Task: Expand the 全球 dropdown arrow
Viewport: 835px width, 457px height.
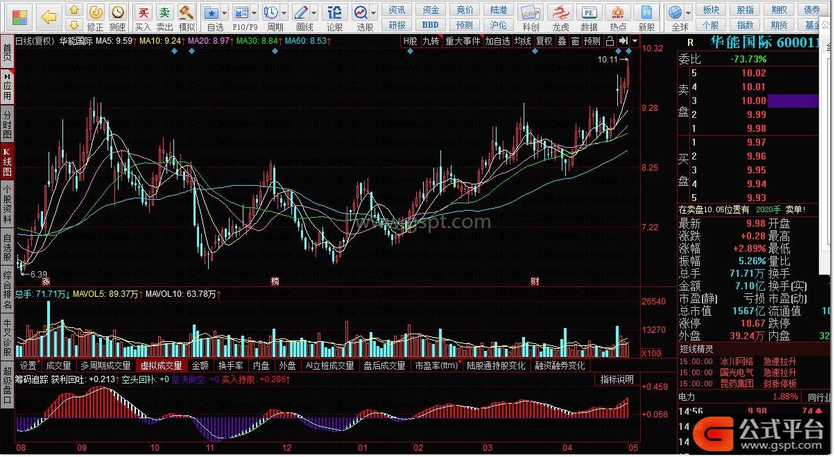Action: tap(689, 12)
